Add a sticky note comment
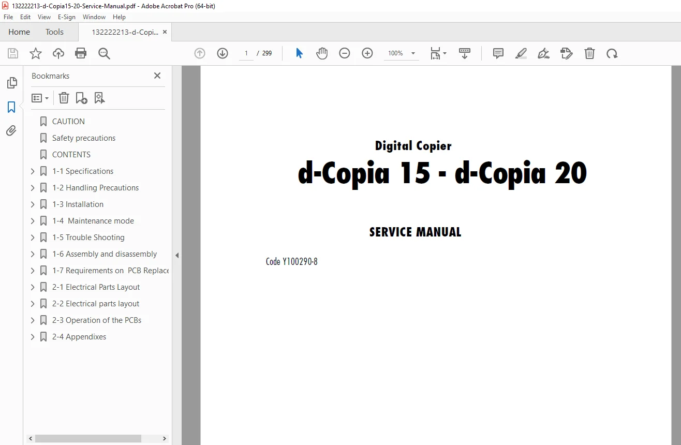The image size is (681, 445). tap(498, 53)
